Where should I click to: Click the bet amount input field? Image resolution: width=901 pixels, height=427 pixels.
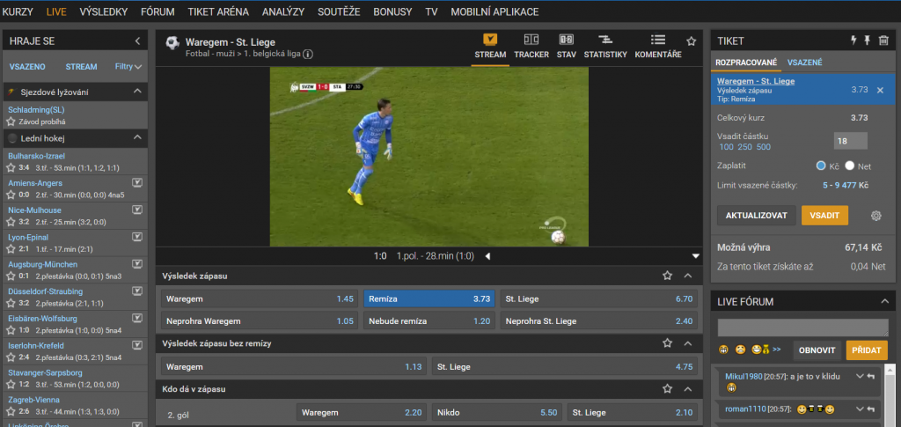[x=850, y=141]
